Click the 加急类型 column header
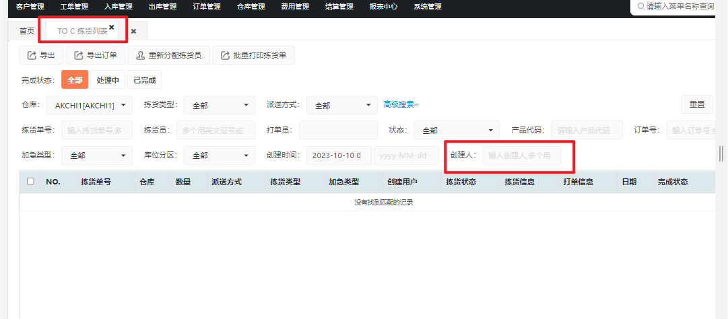 [344, 182]
